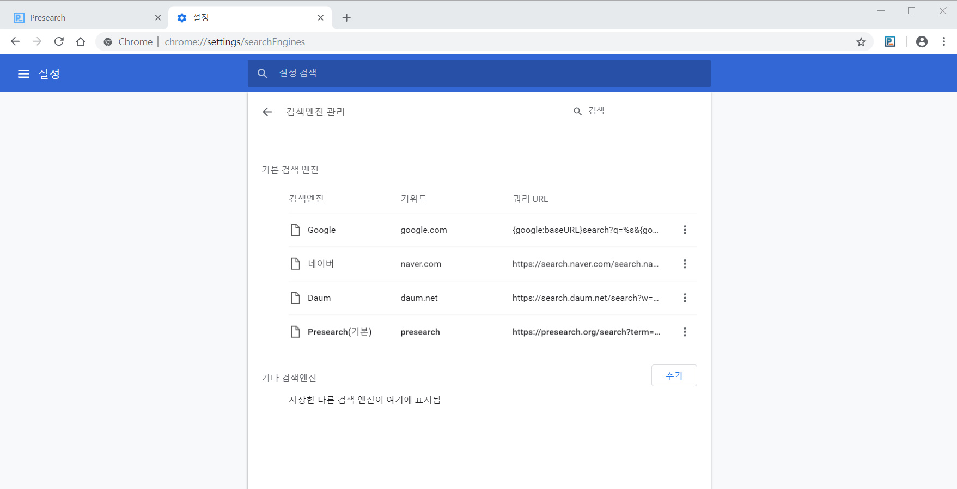The image size is (957, 489).
Task: Click keyword naver.com
Action: pyautogui.click(x=421, y=264)
